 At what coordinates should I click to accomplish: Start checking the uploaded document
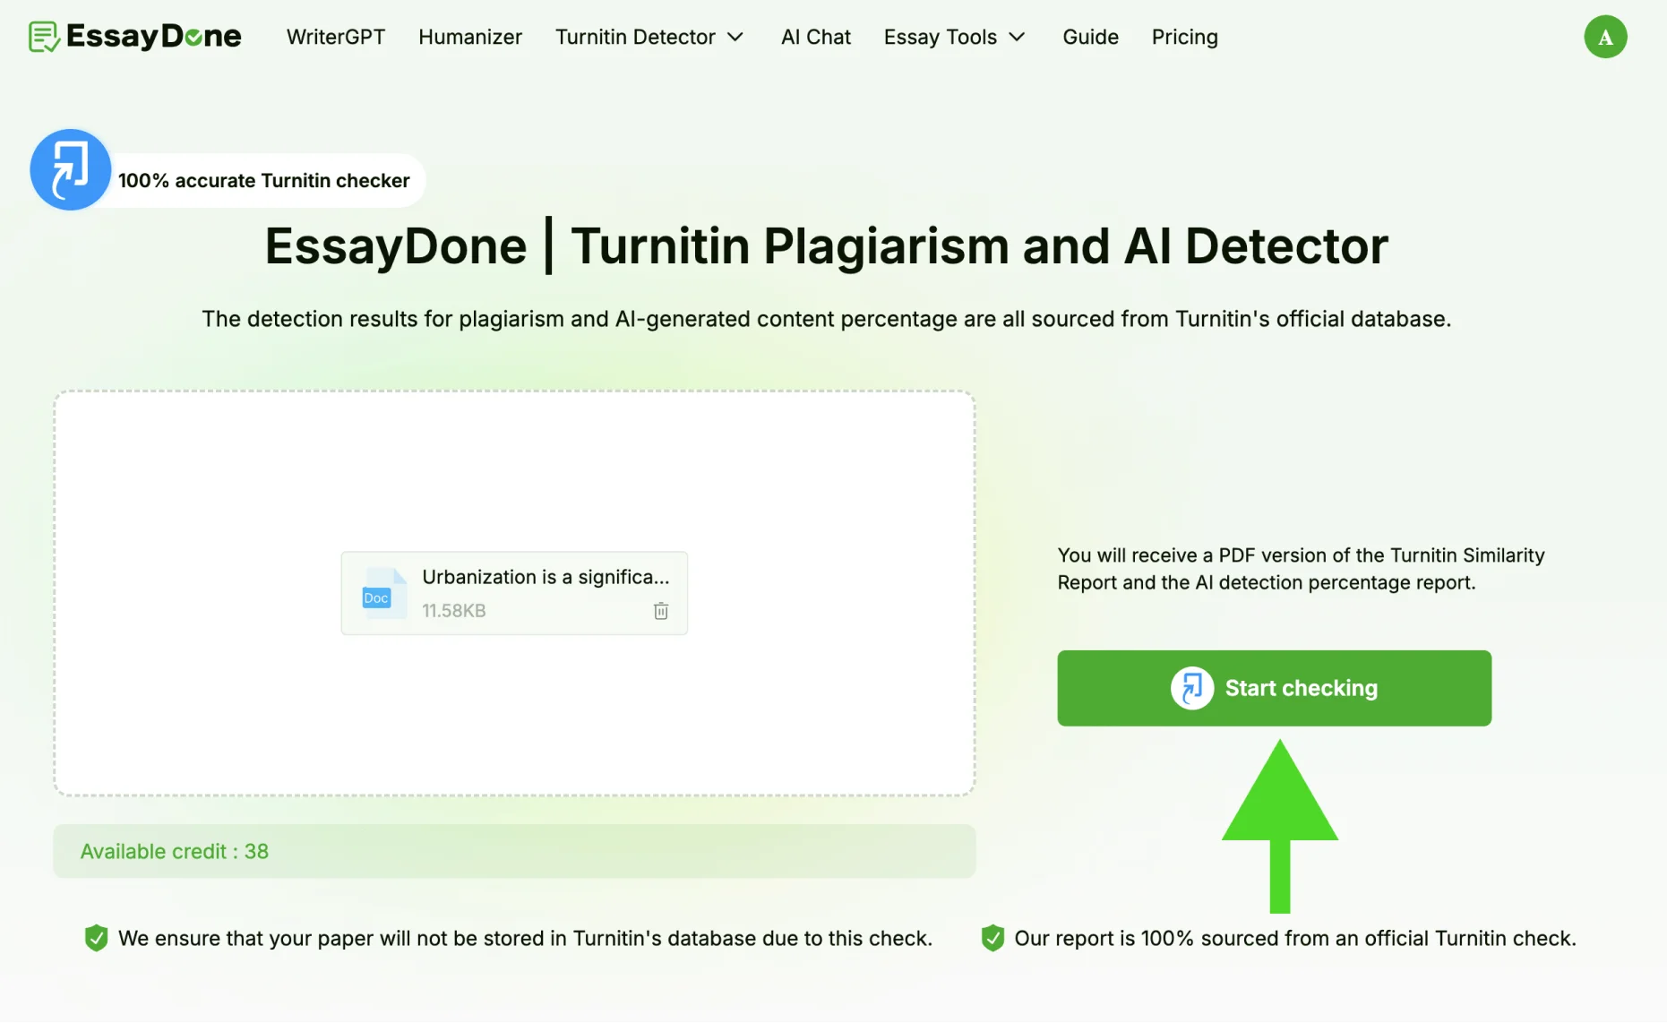point(1274,688)
